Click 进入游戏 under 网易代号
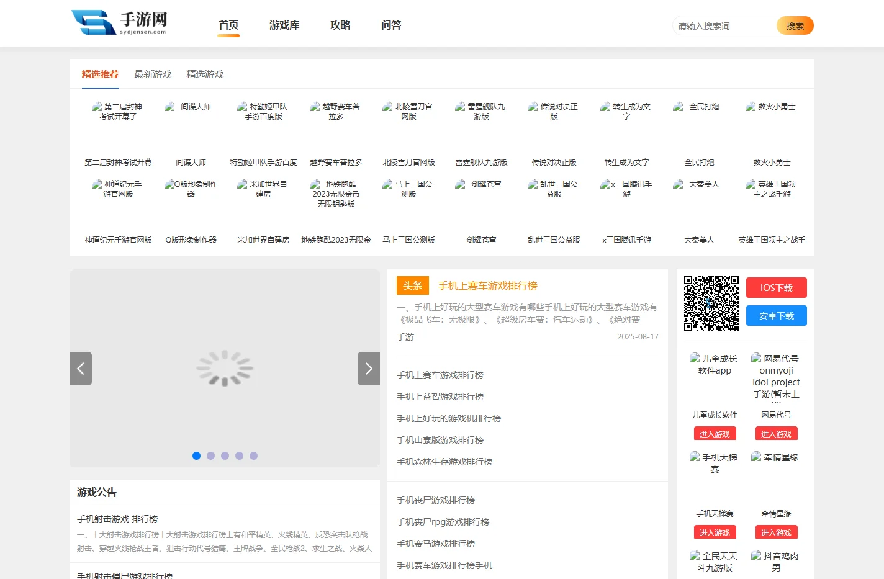This screenshot has width=884, height=579. [x=776, y=434]
